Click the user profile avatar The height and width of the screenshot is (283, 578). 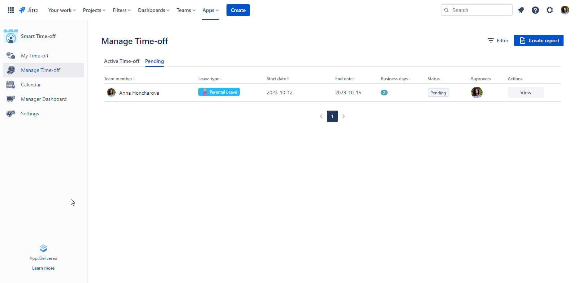[565, 10]
